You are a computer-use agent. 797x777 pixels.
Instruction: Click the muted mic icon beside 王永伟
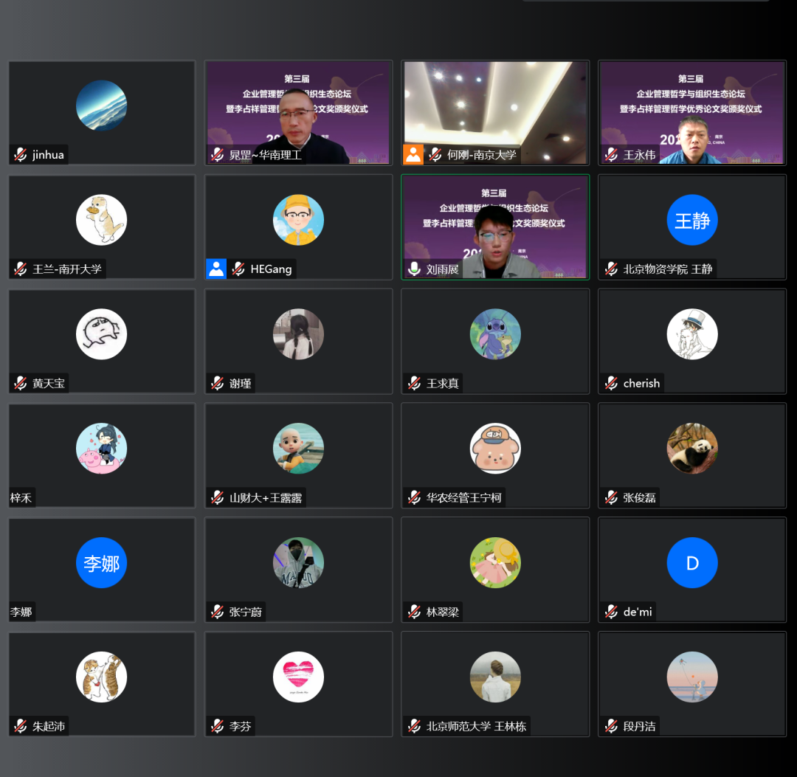612,154
